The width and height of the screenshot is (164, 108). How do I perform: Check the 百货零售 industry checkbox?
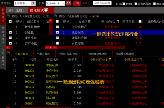[x=57, y=43]
